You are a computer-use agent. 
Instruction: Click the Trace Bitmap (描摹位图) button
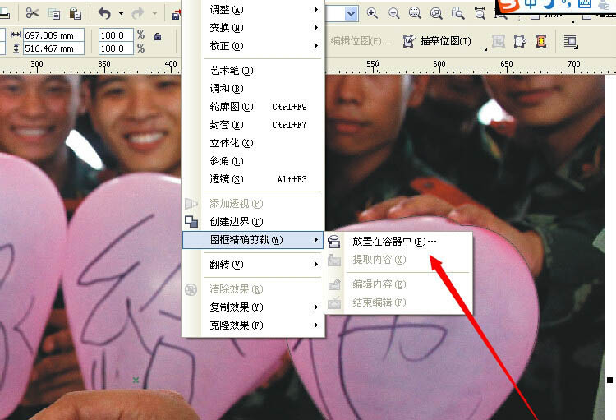click(x=437, y=41)
